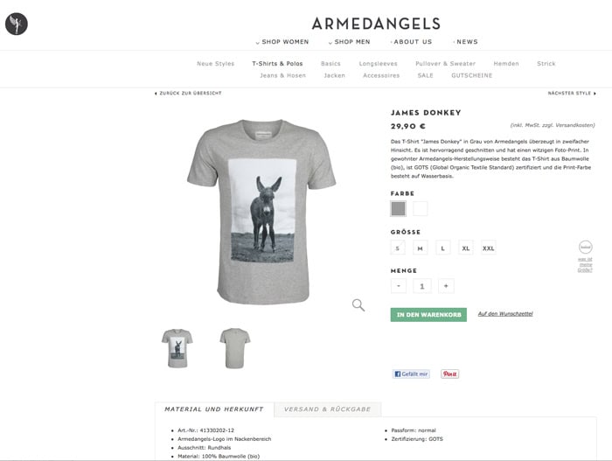
Task: Expand the Shop Men dropdown
Action: 350,42
